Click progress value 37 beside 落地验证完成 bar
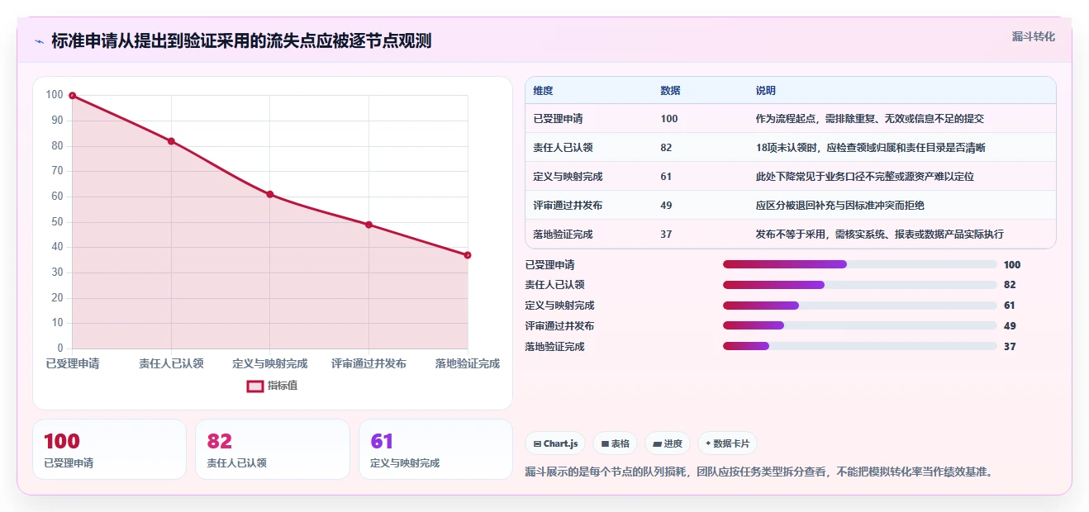The image size is (1089, 512). point(1010,347)
